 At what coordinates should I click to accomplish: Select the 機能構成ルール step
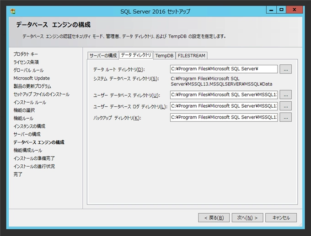tap(27, 150)
